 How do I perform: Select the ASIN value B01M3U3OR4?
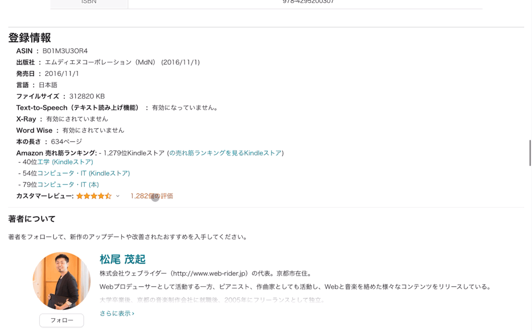point(65,51)
